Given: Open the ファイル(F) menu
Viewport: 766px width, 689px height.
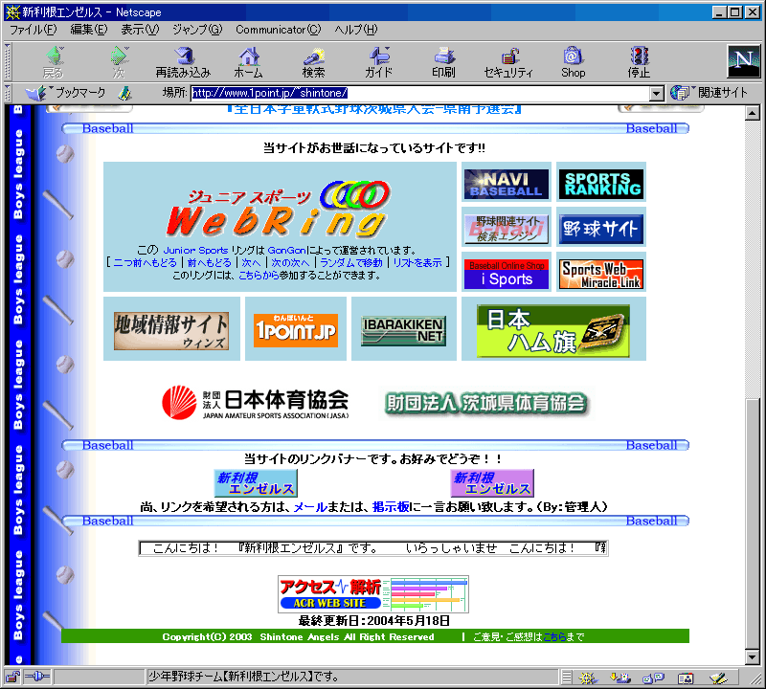Looking at the screenshot, I should [x=34, y=30].
